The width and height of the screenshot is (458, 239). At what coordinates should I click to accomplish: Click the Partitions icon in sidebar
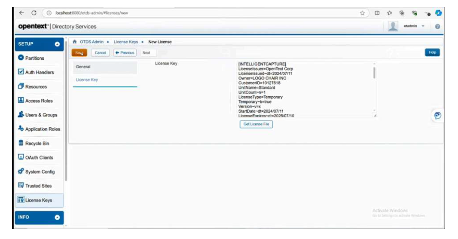pos(21,58)
